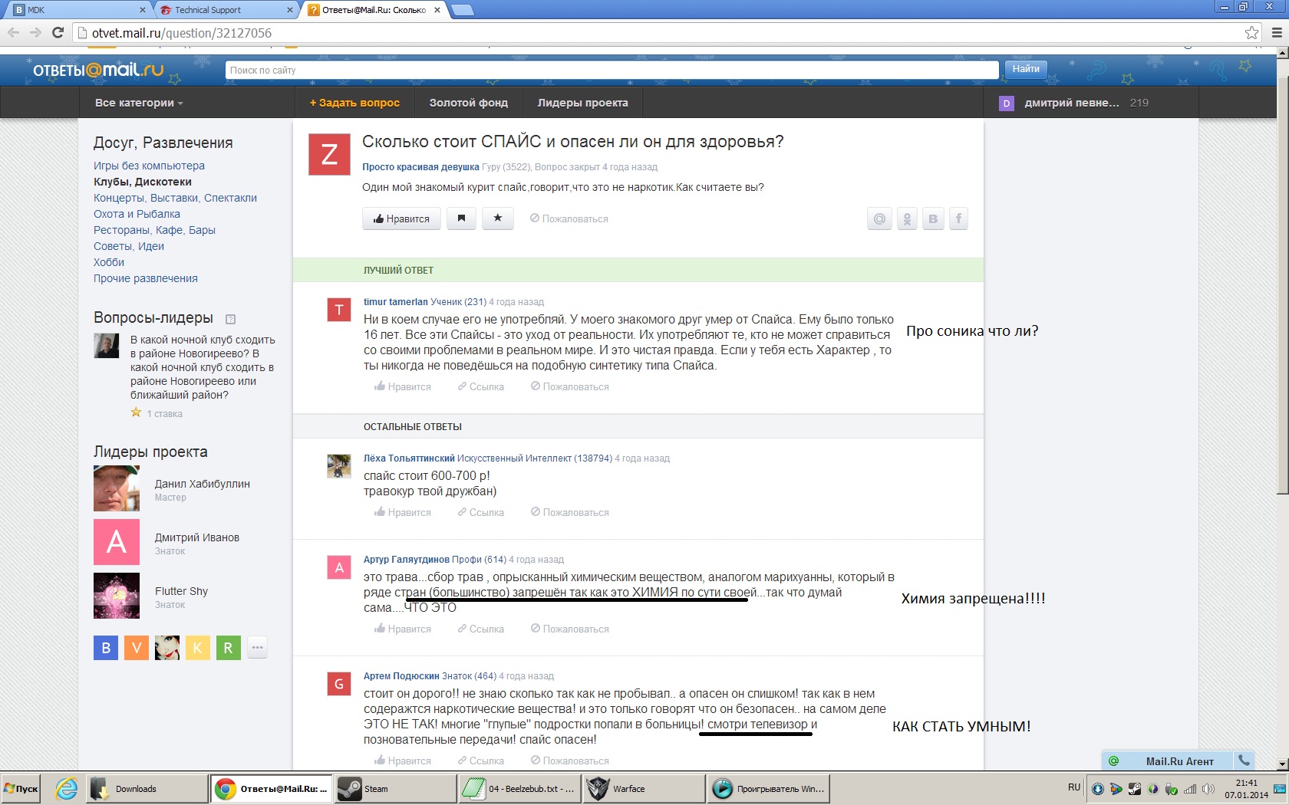Click the bookmark star in Chrome address bar
The height and width of the screenshot is (805, 1289).
coord(1251,33)
